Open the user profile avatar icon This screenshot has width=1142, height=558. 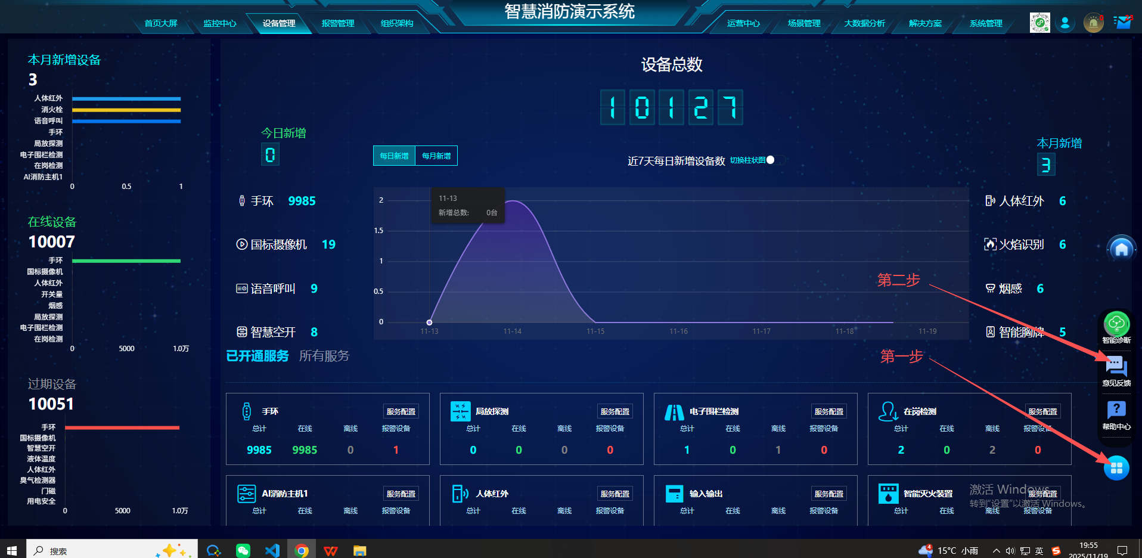(1065, 23)
